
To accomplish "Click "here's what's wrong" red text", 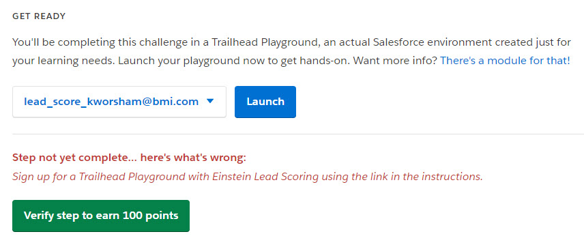I will coord(193,158).
